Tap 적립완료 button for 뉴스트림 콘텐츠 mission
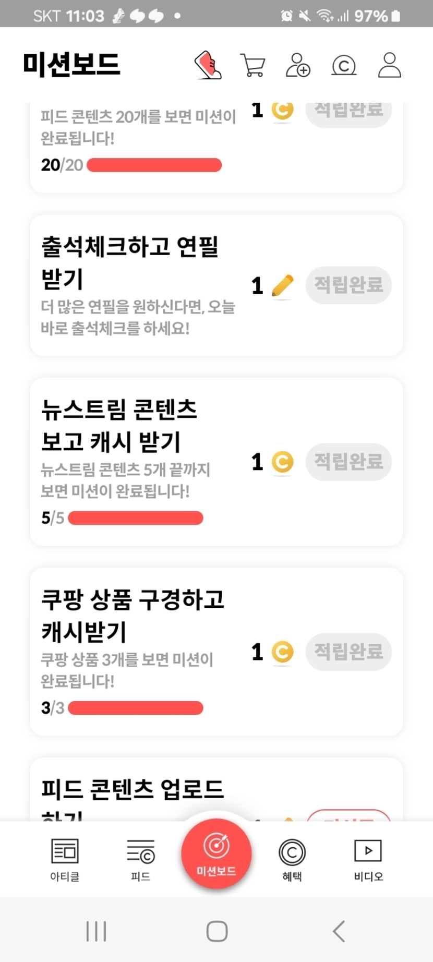 348,462
